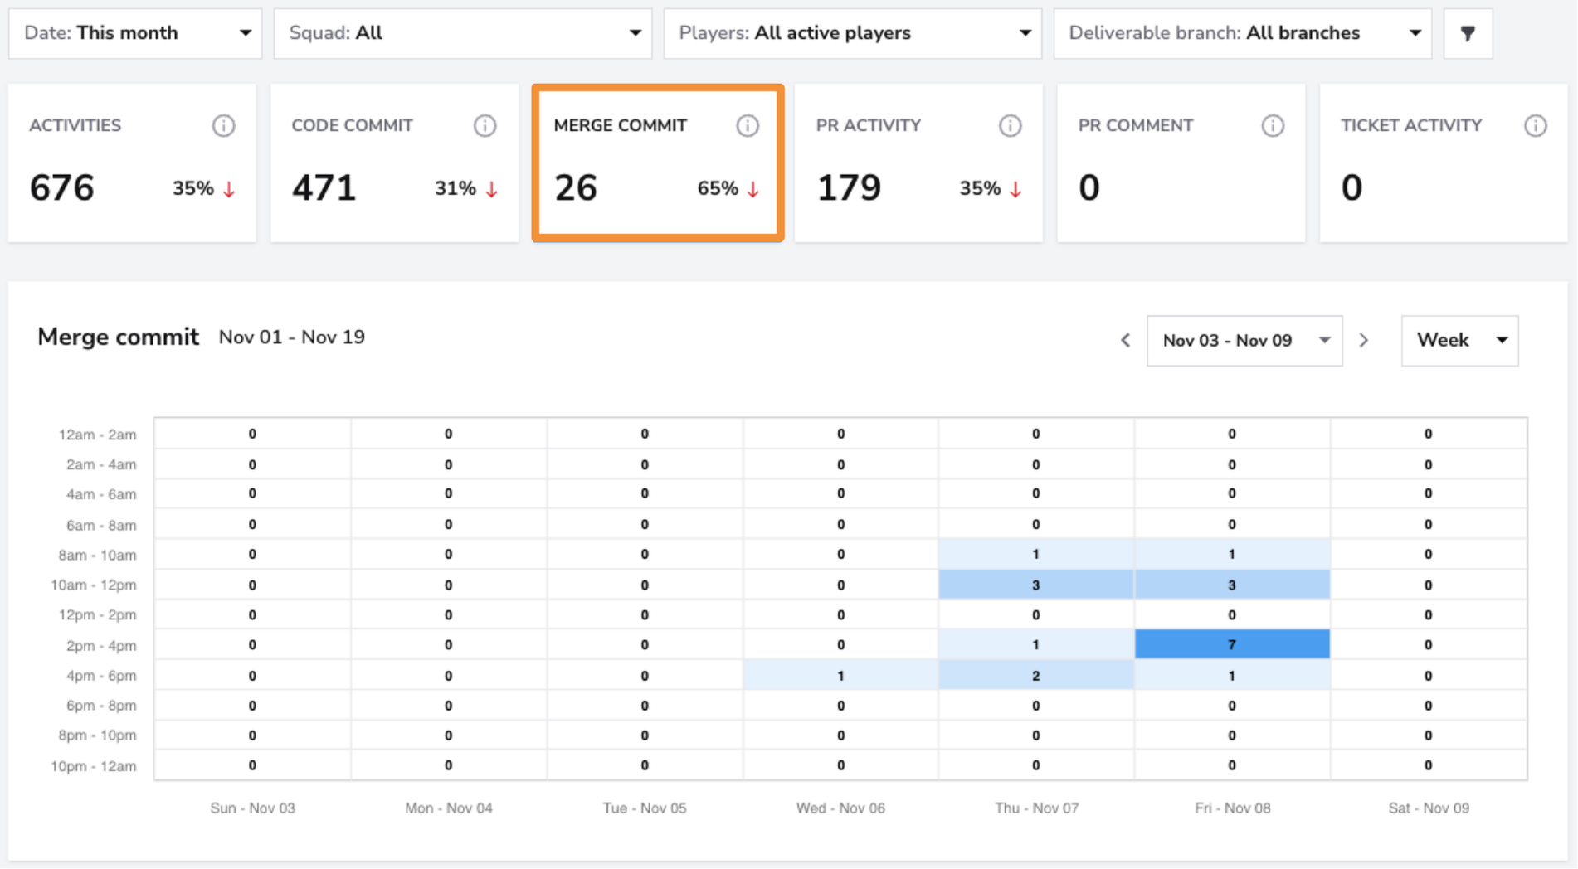This screenshot has width=1578, height=869.
Task: Open info icon on PR Activity card
Action: coord(1010,126)
